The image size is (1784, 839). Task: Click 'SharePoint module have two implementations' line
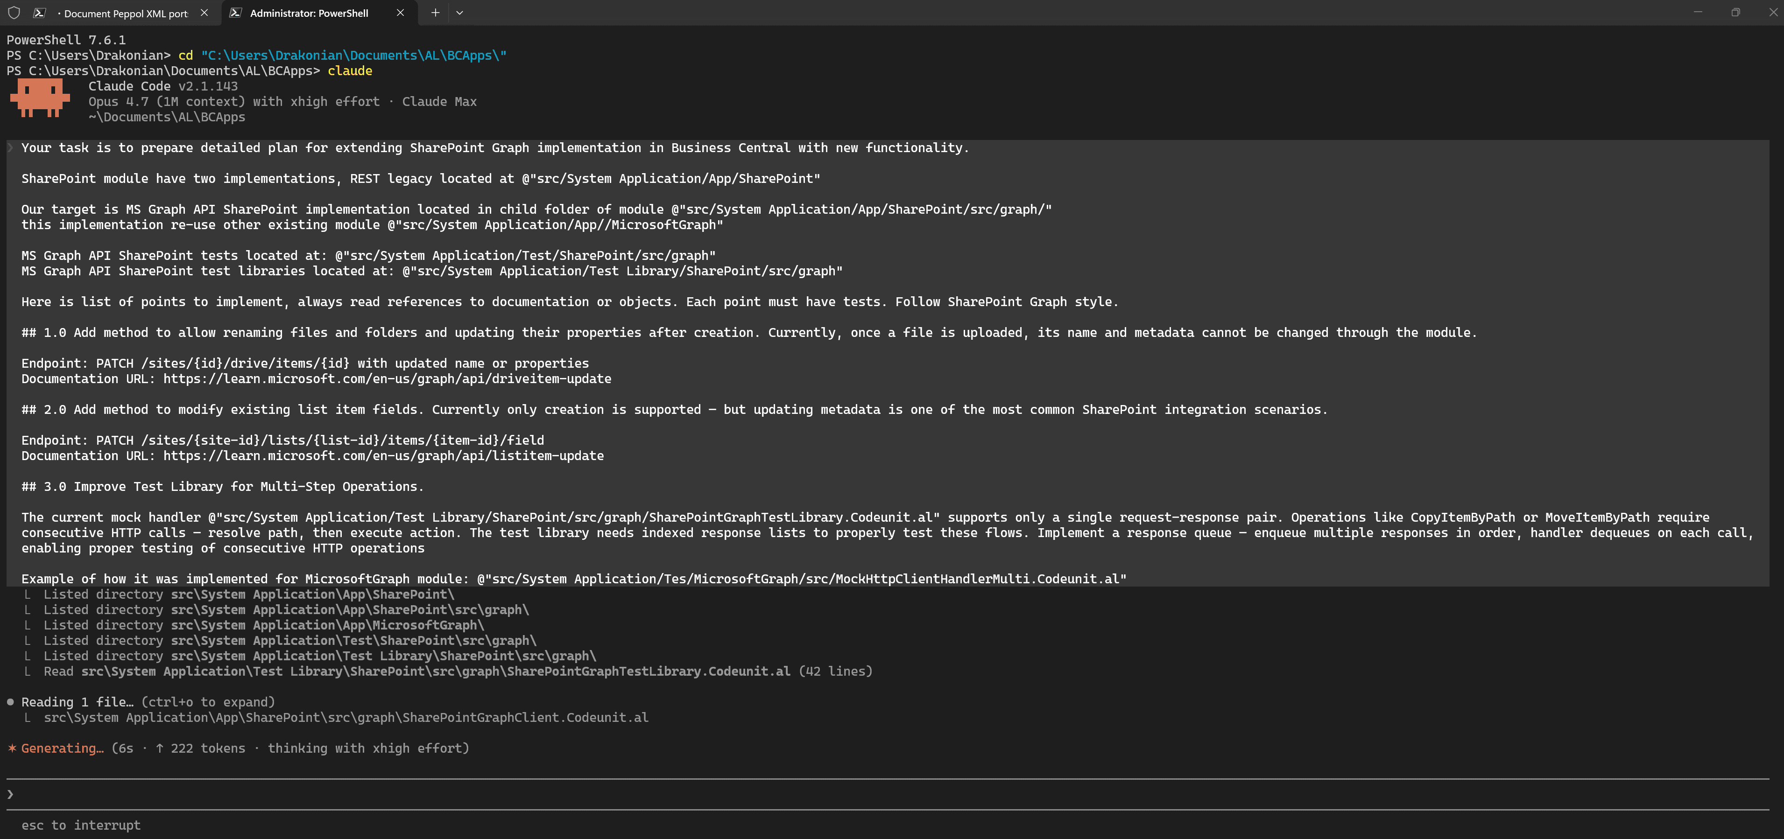tap(421, 179)
